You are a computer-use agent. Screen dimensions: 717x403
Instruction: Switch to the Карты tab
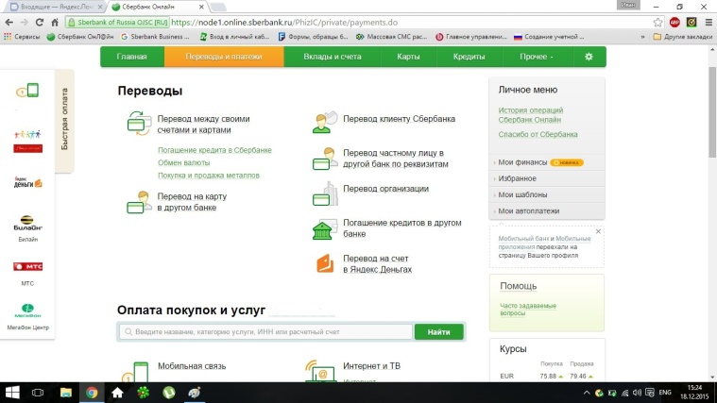coord(408,57)
